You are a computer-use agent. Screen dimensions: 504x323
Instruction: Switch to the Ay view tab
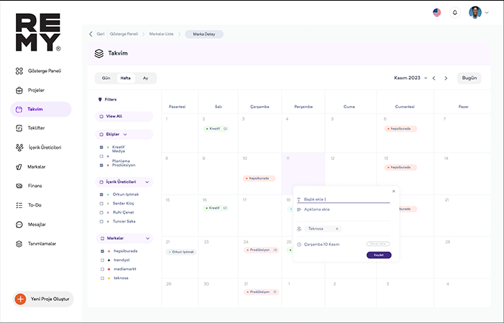tap(146, 78)
